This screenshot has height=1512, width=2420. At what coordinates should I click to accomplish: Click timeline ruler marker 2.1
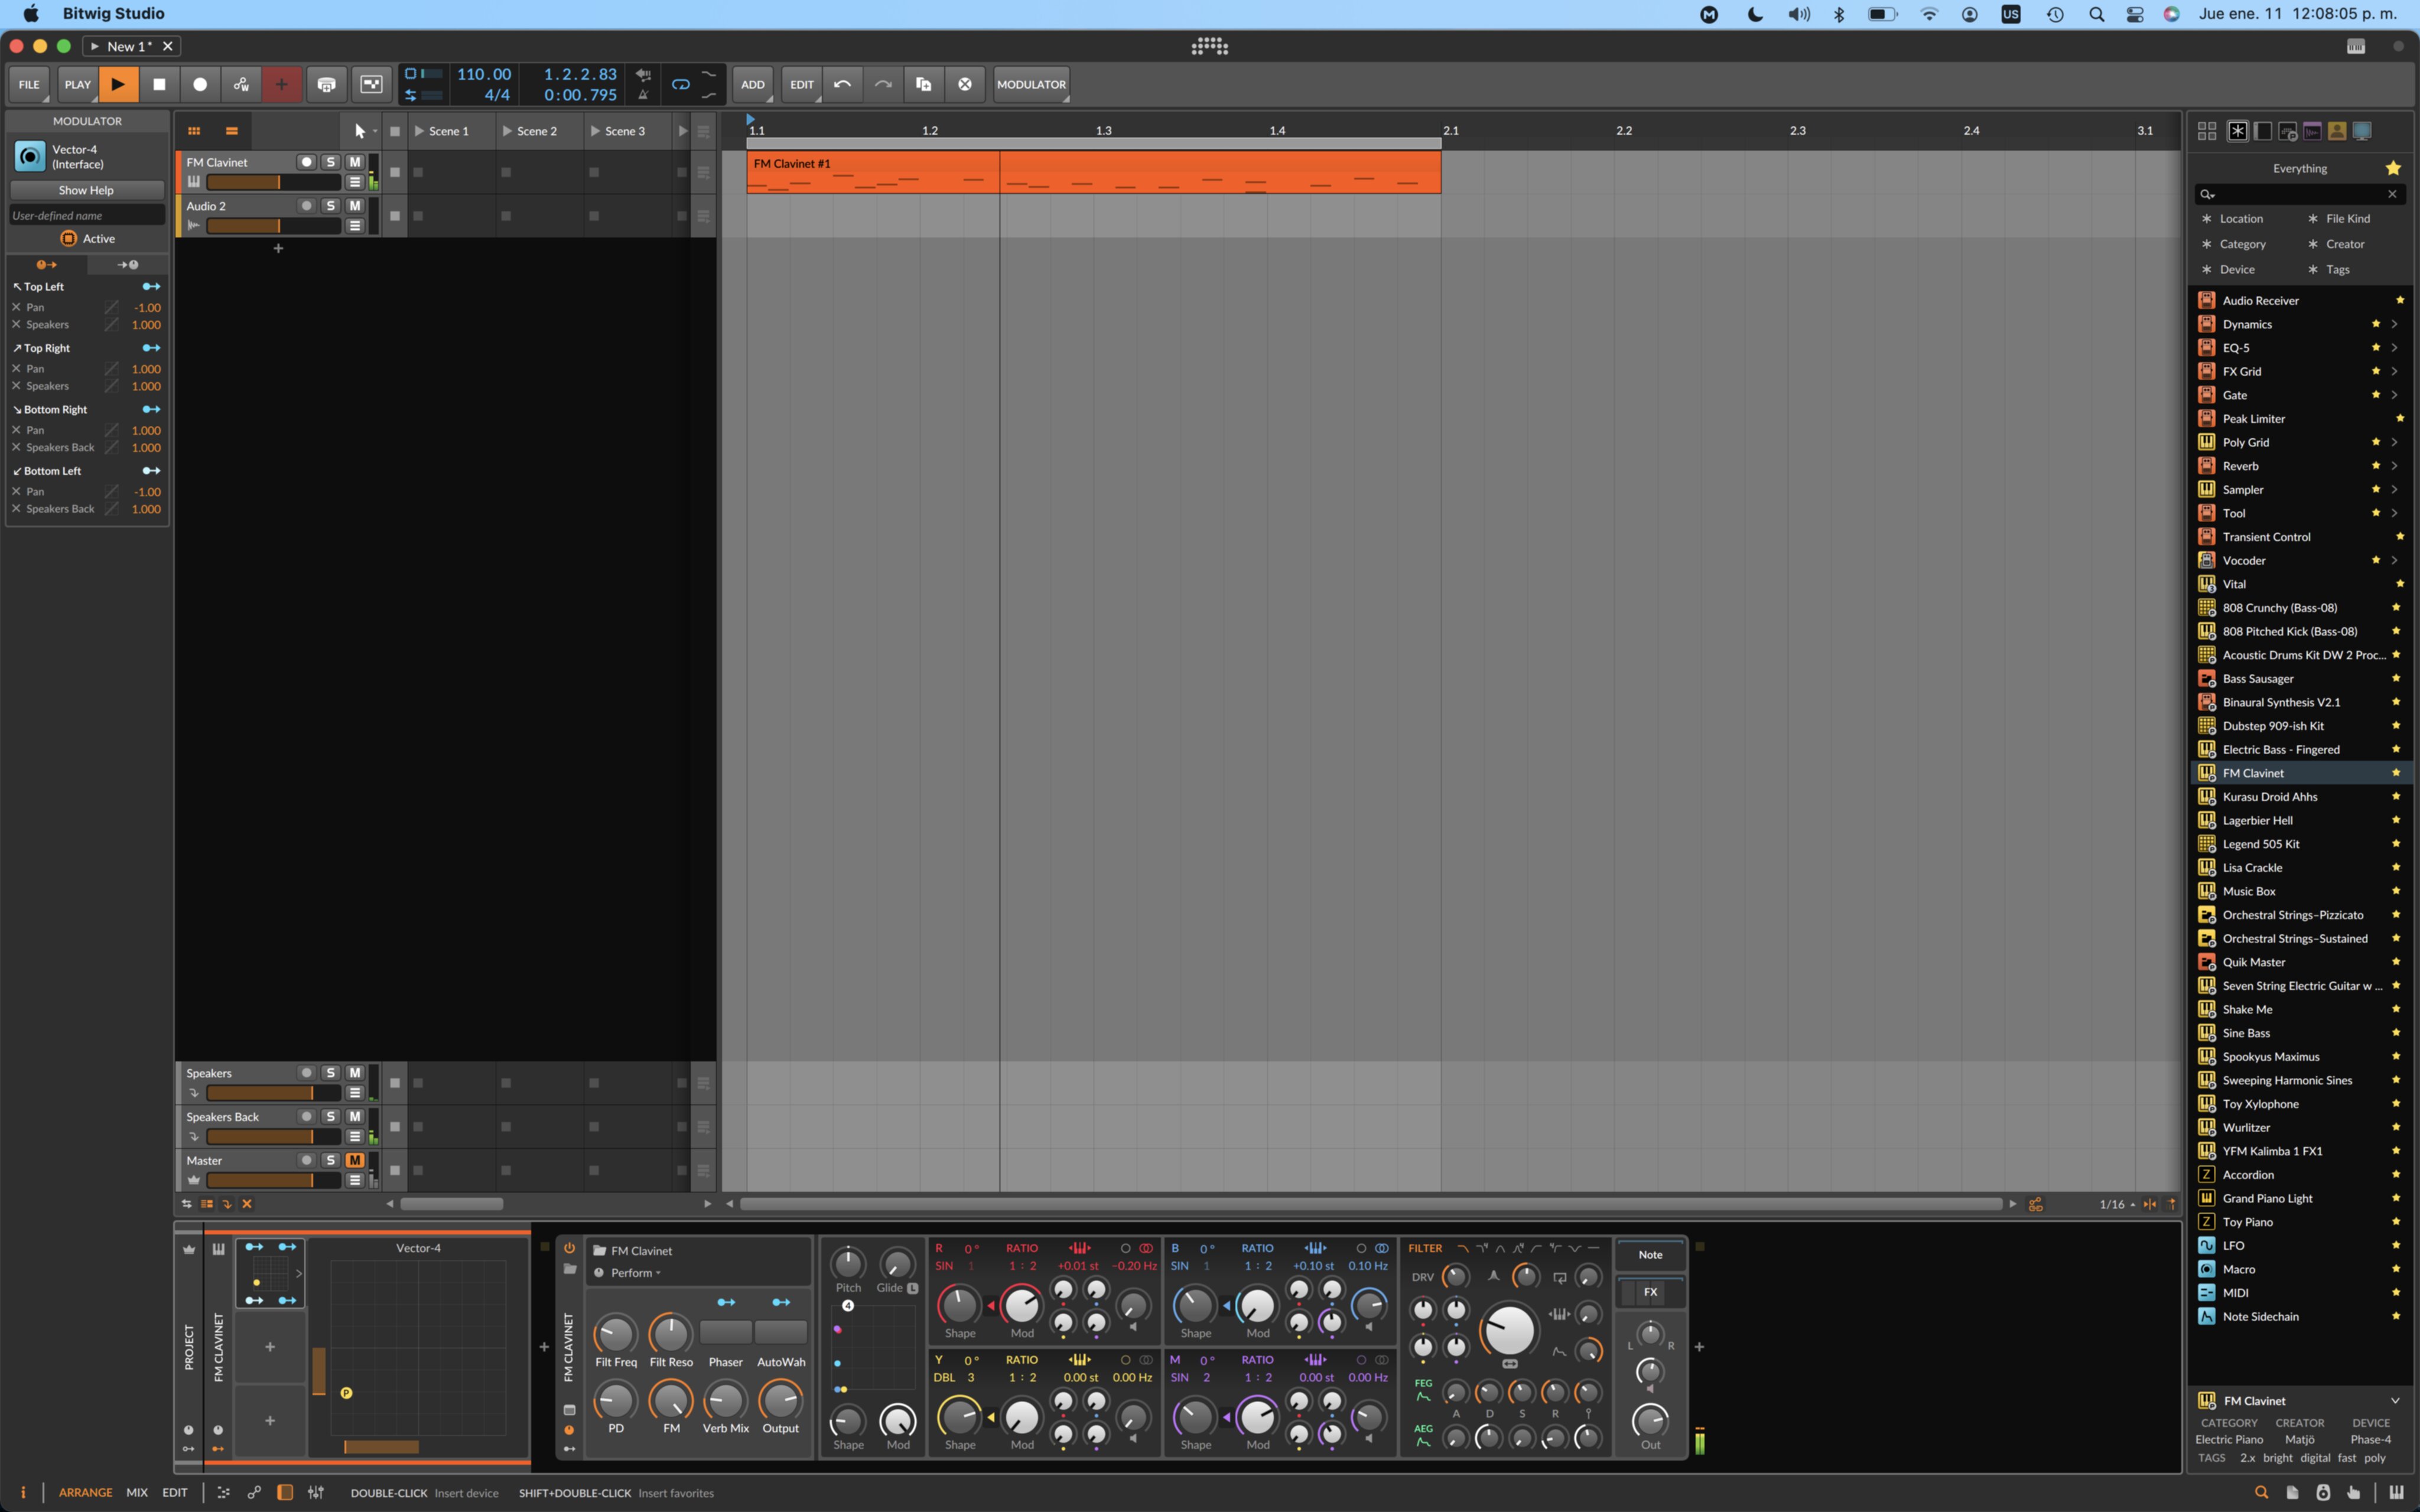pos(1450,131)
